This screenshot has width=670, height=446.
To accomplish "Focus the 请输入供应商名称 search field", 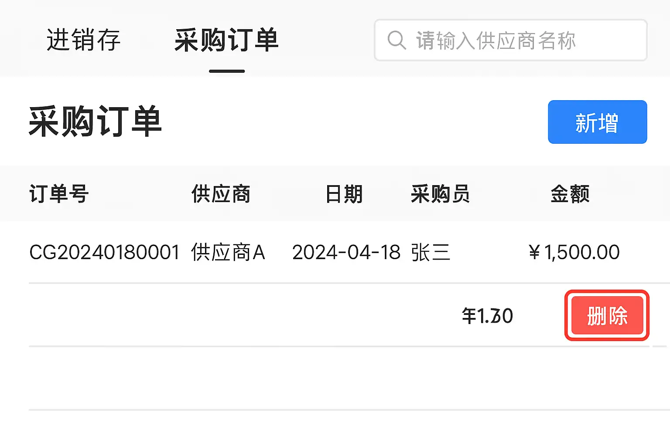I will [510, 40].
